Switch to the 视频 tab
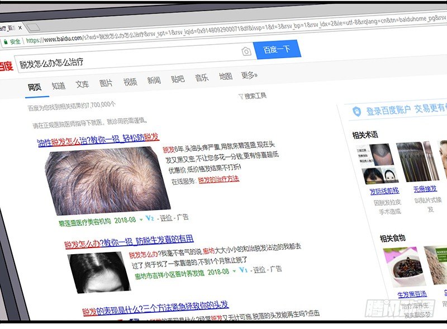The width and height of the screenshot is (447, 329). (x=130, y=82)
